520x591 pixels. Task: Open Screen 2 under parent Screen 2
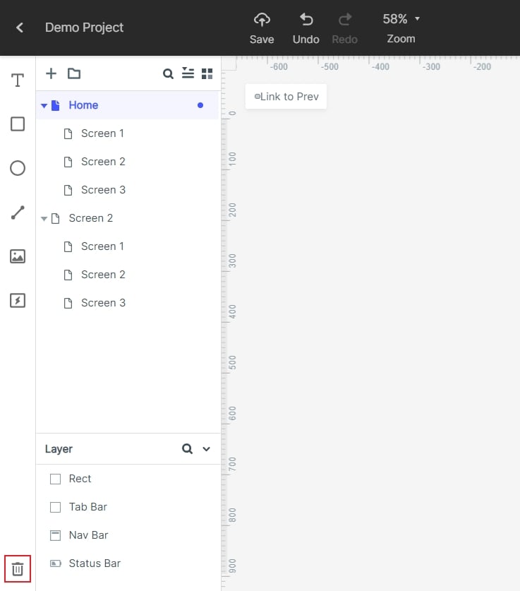[127, 275]
